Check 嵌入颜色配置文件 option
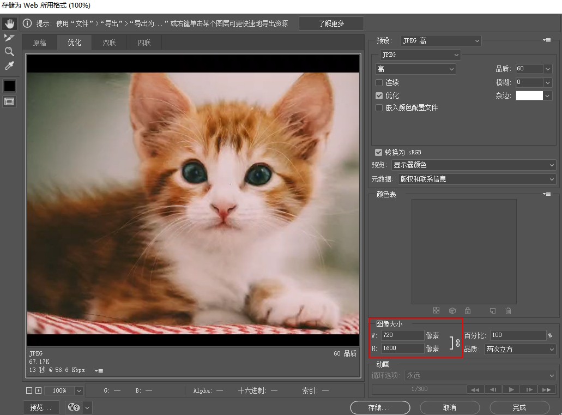 tap(379, 107)
